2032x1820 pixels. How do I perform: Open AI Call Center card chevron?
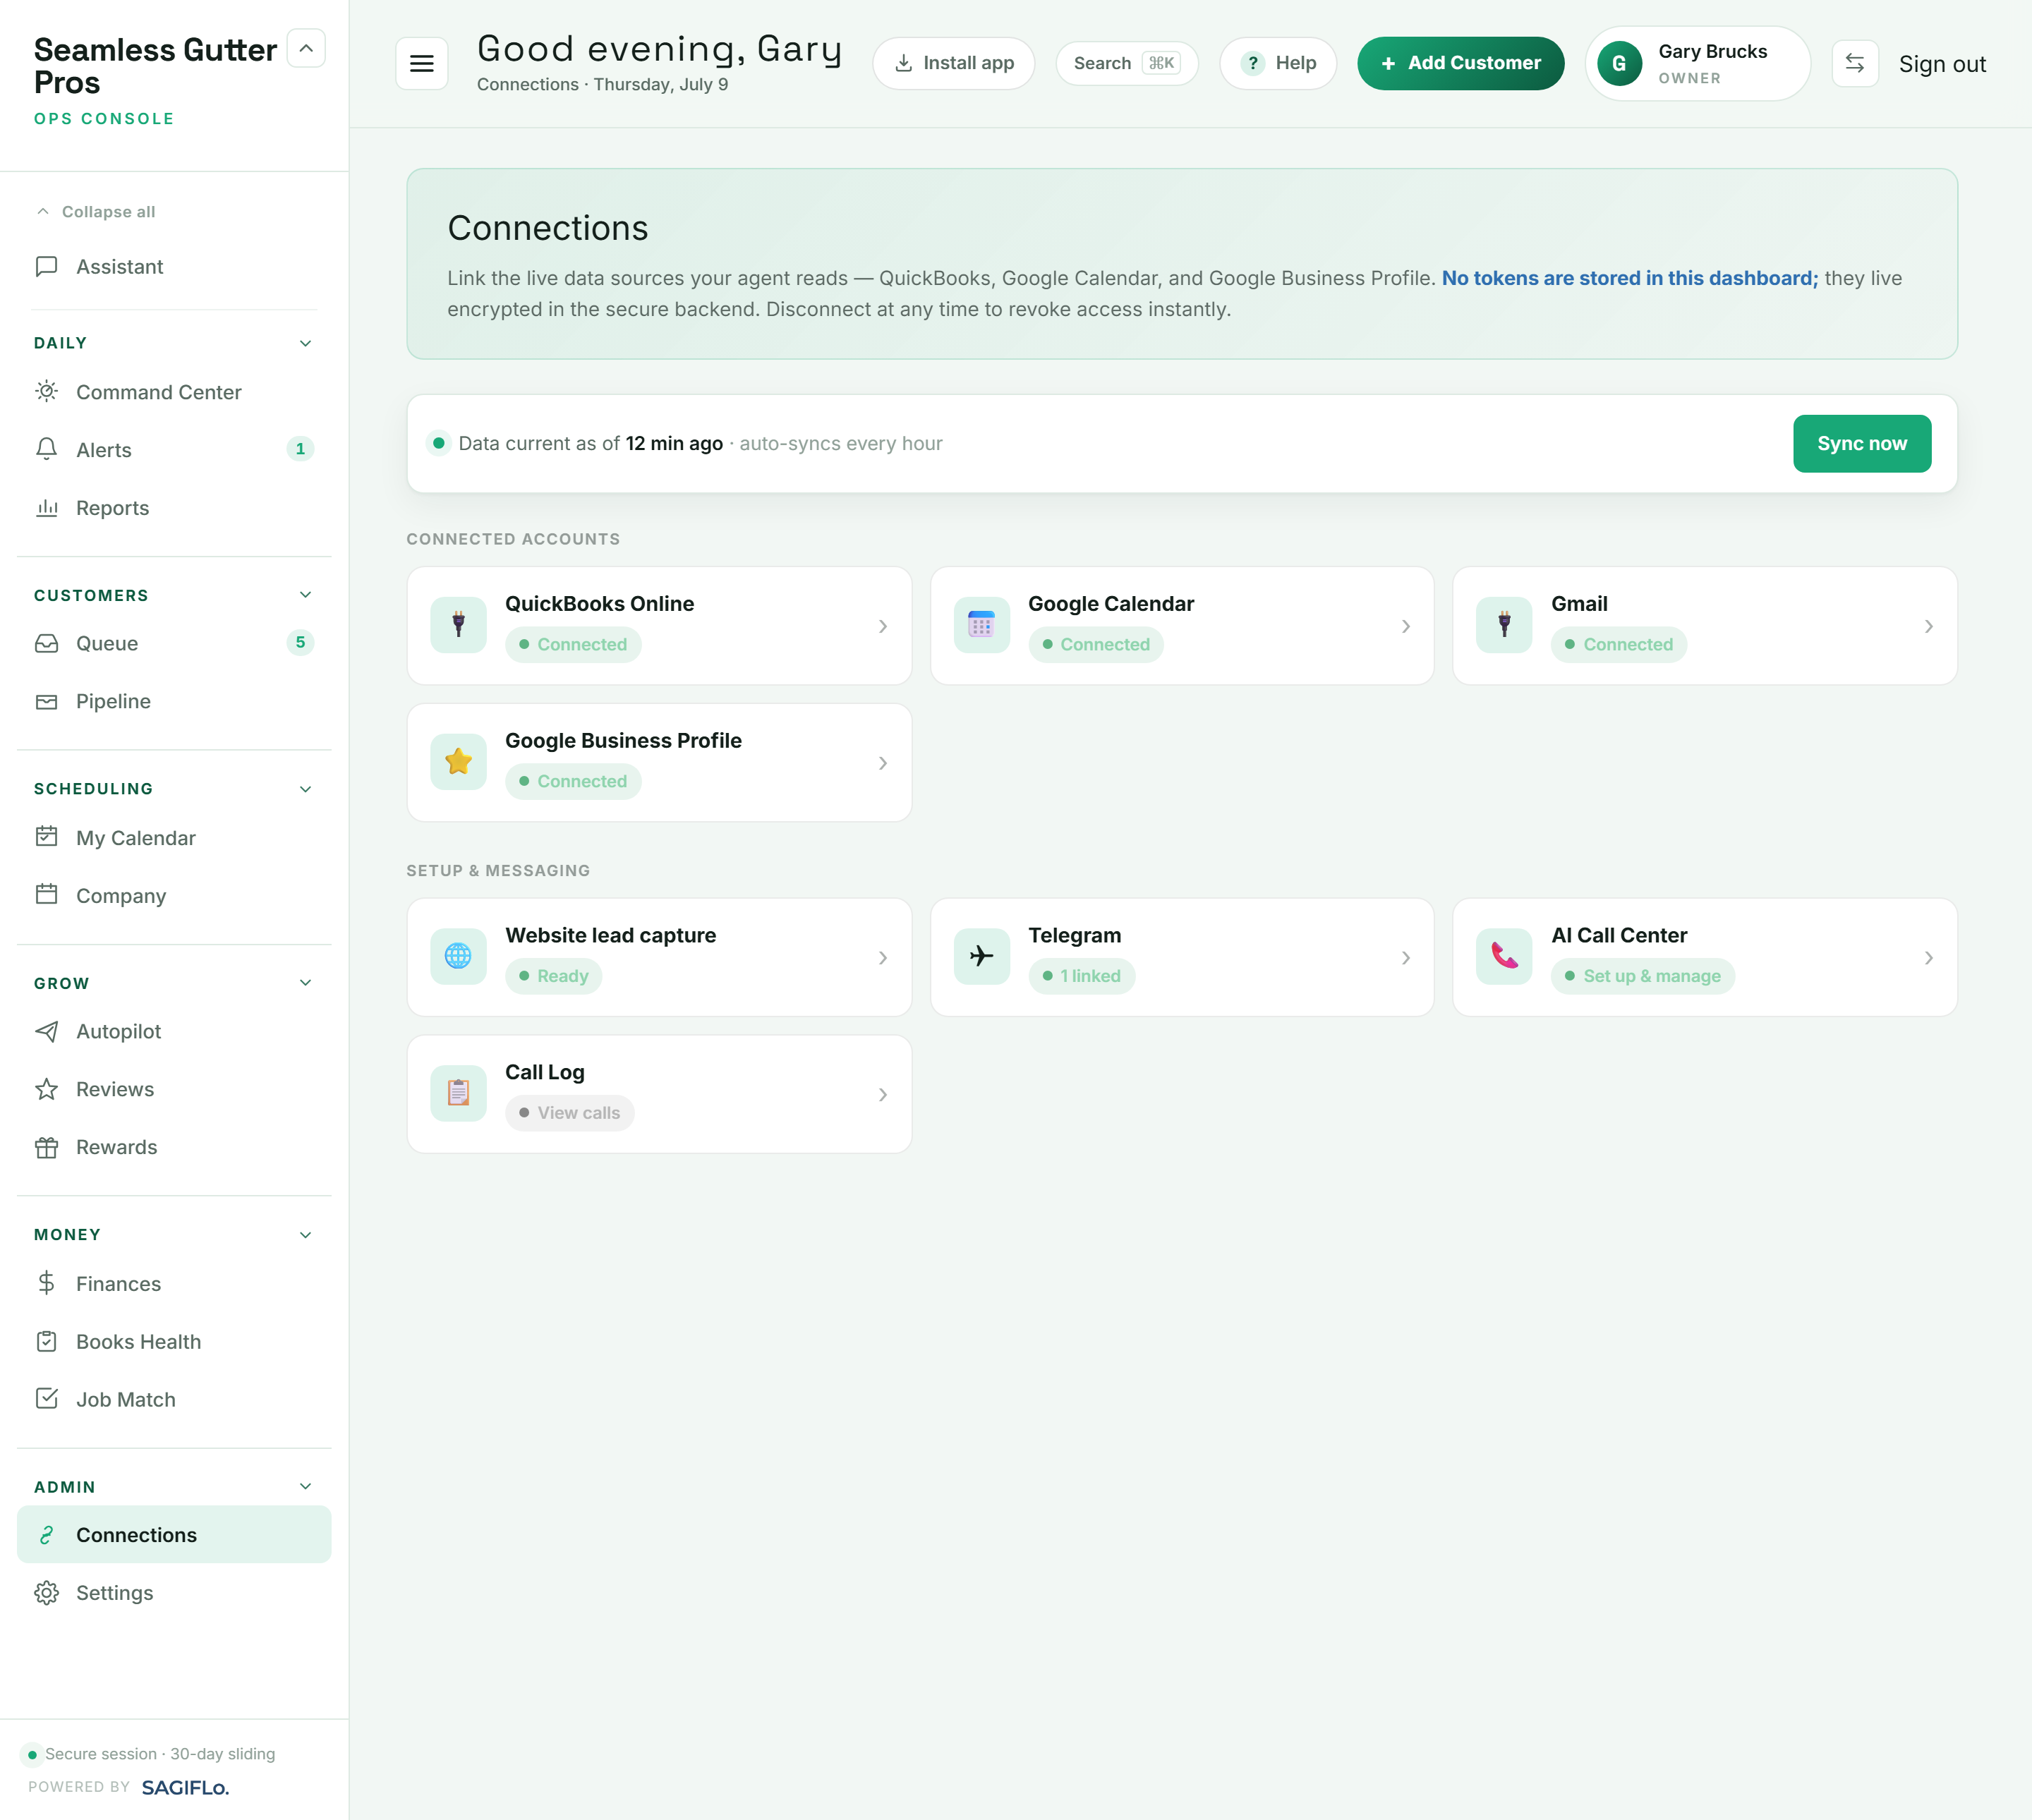pos(1928,958)
